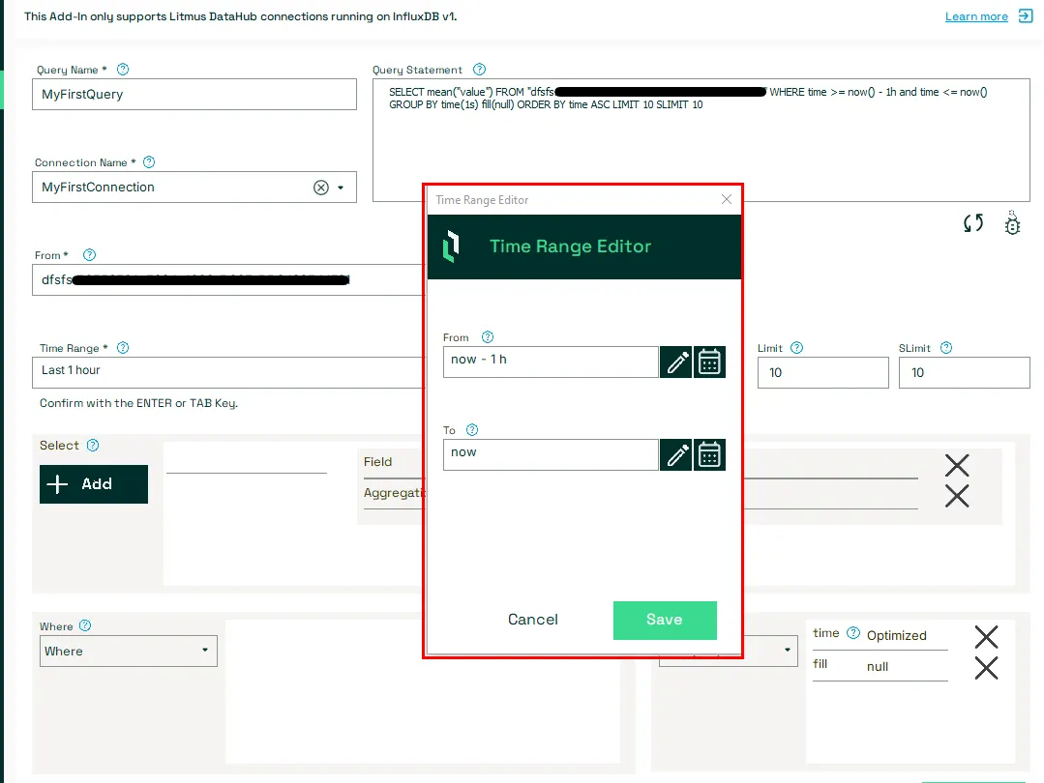Image resolution: width=1044 pixels, height=783 pixels.
Task: Cancel the Time Range Editor
Action: (x=533, y=620)
